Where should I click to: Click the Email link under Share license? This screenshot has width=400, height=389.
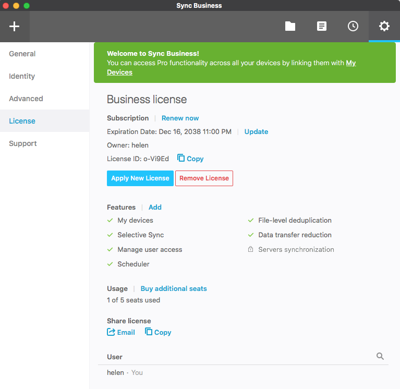pos(126,332)
